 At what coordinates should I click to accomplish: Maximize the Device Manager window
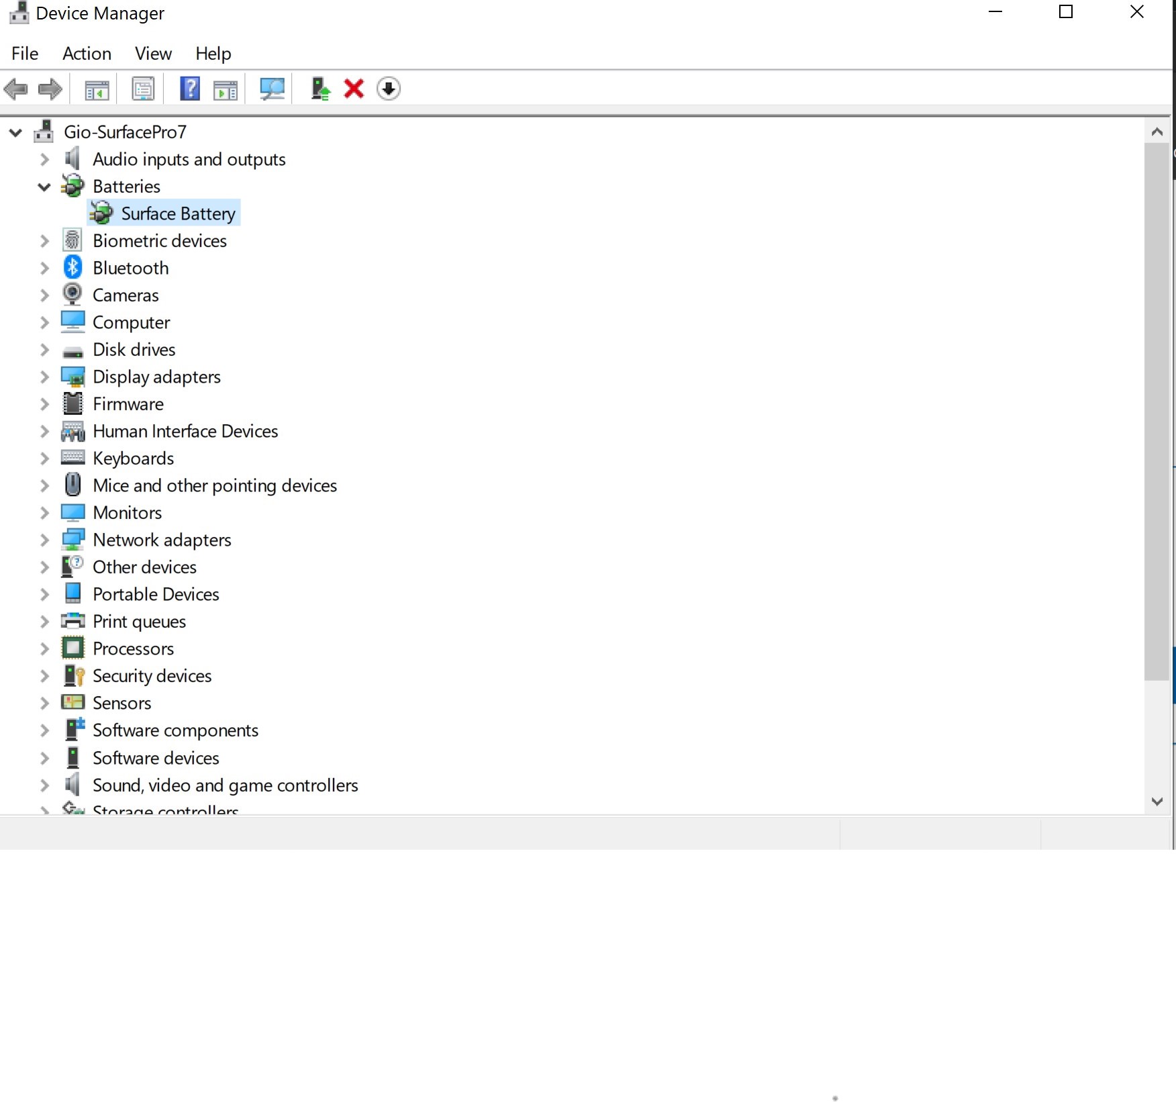pos(1066,12)
